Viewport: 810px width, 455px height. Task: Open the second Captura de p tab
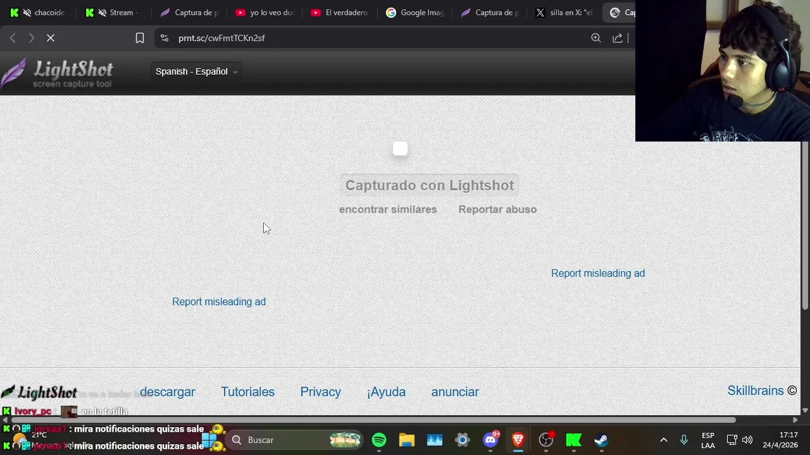[490, 13]
